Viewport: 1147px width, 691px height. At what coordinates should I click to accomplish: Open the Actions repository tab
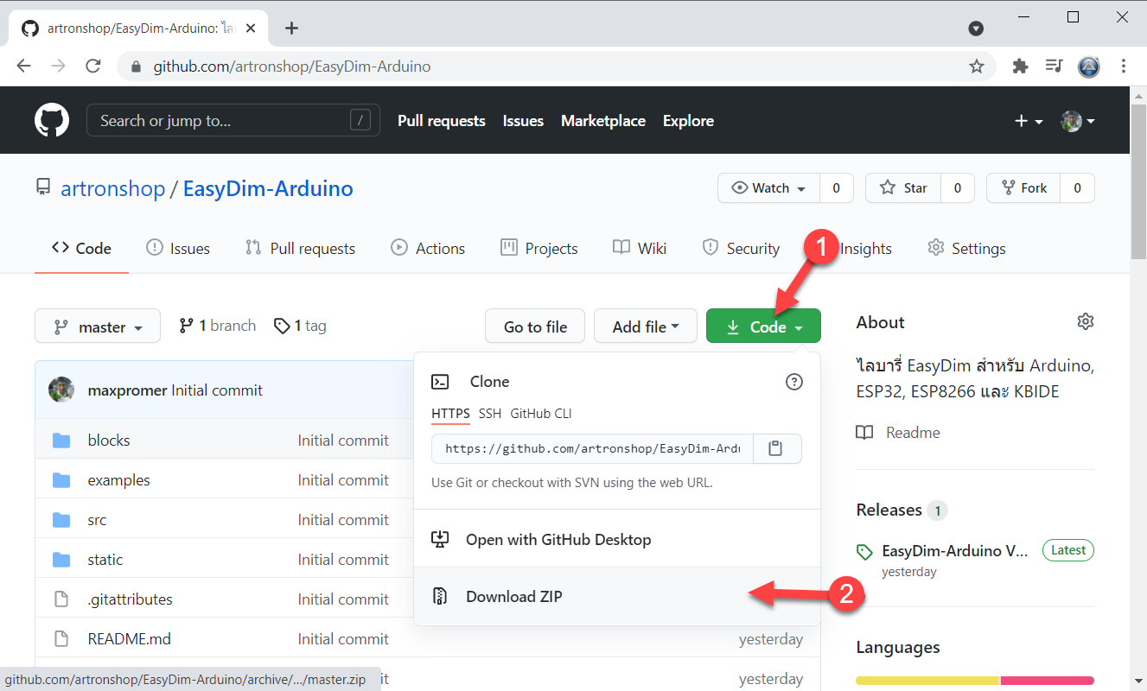pos(428,249)
